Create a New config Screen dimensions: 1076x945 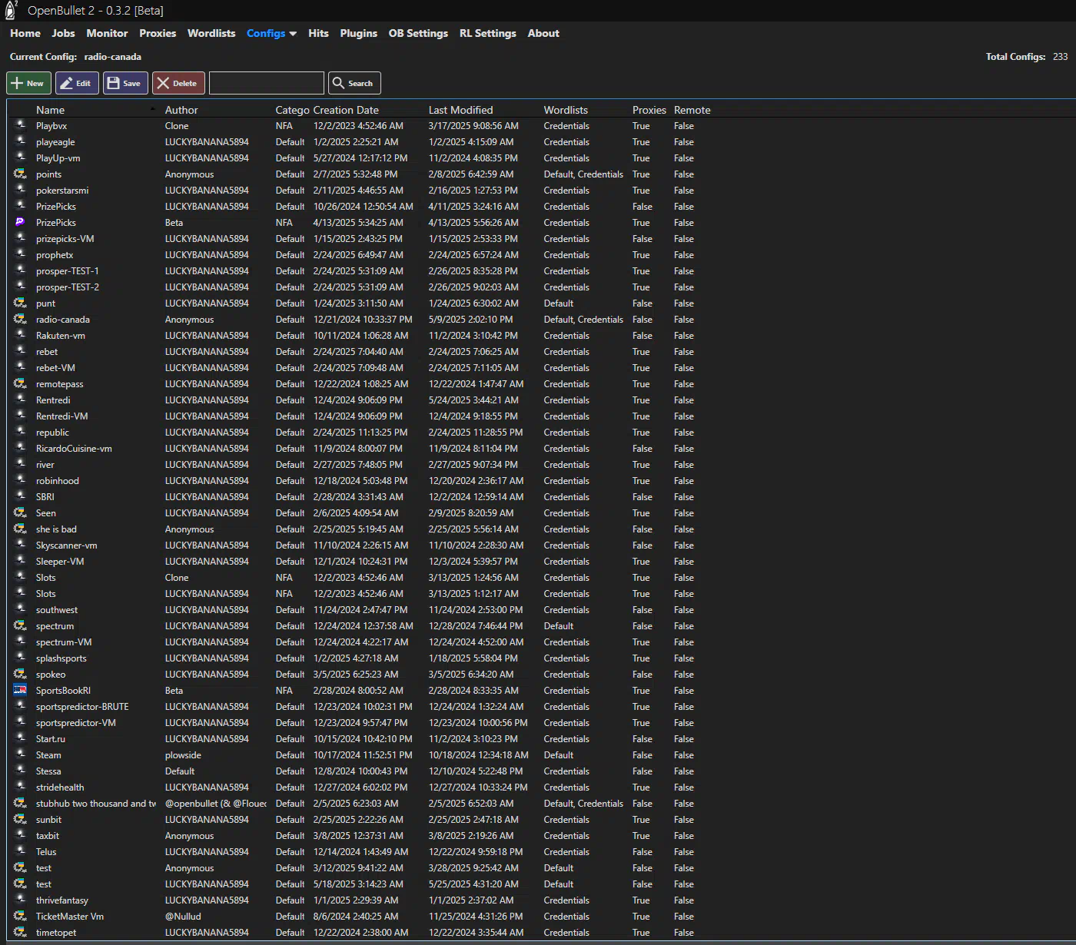point(28,83)
